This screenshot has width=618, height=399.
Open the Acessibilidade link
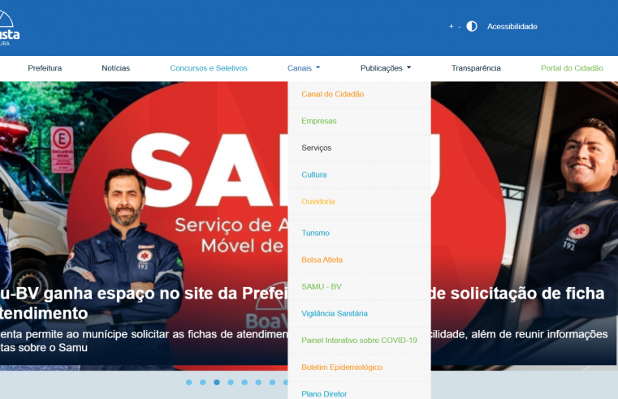pyautogui.click(x=512, y=27)
